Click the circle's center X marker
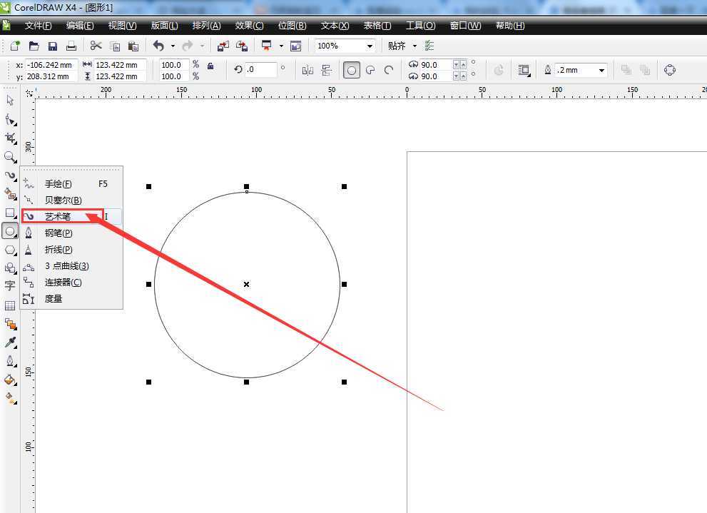Viewport: 707px width, 513px height. (x=247, y=284)
